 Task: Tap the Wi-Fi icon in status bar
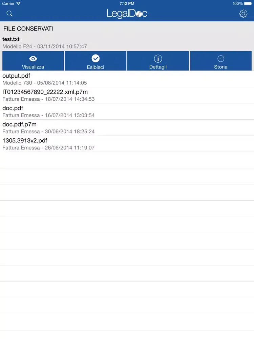pos(18,3)
